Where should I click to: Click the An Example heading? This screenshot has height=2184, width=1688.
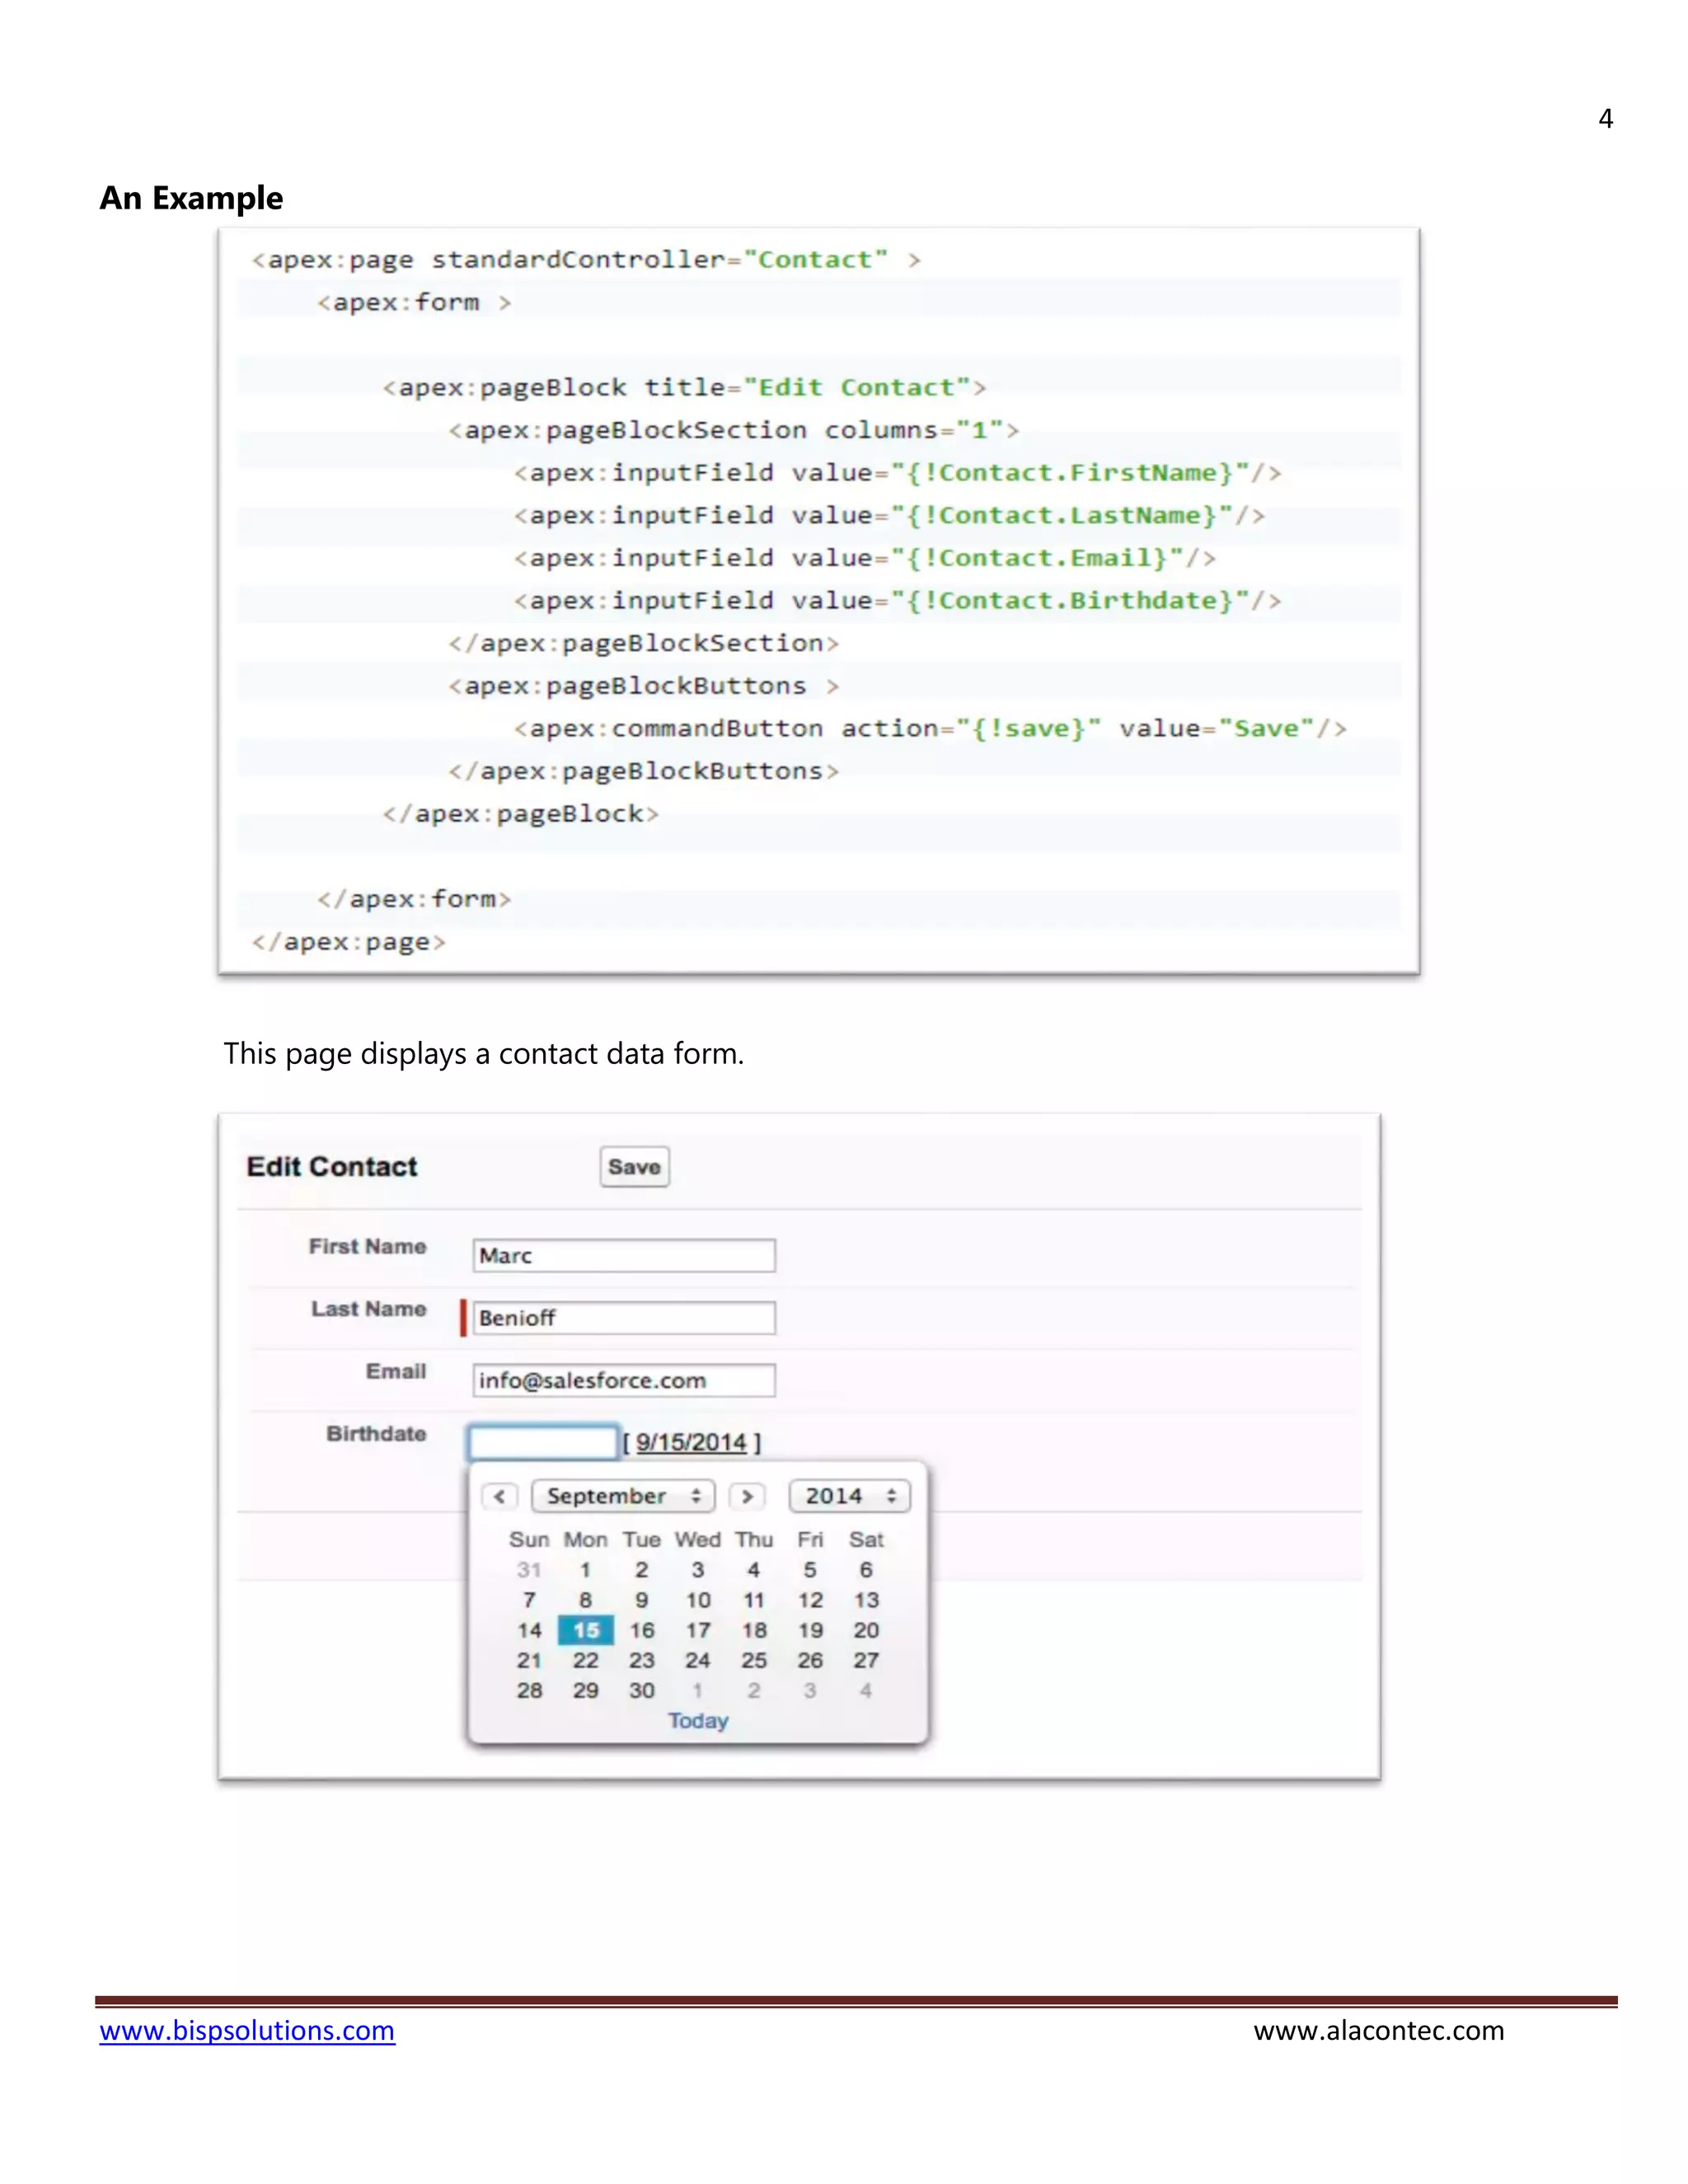(191, 198)
